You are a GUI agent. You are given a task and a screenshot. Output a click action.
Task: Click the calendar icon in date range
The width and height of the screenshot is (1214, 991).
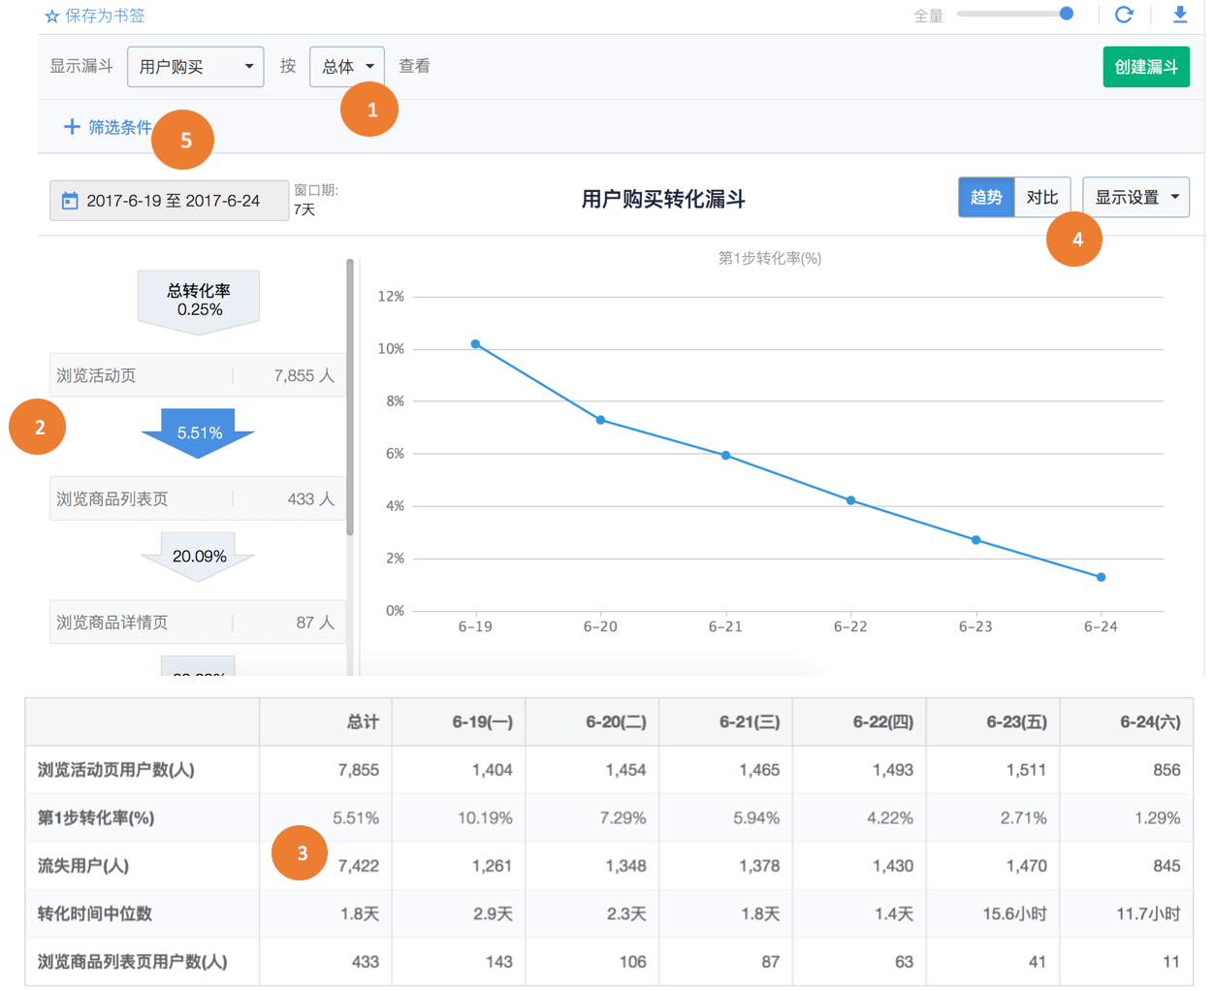pyautogui.click(x=70, y=201)
